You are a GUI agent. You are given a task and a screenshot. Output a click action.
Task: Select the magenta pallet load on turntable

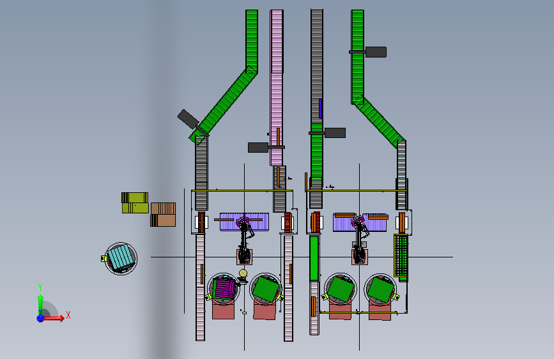pos(225,288)
